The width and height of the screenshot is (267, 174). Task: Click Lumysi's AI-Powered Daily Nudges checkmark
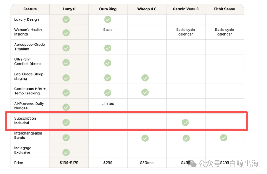point(66,107)
